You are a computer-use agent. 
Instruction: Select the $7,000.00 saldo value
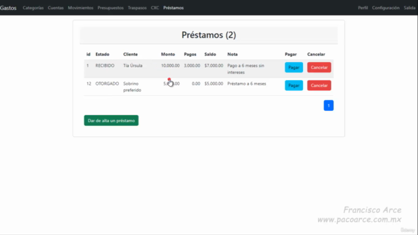[214, 65]
